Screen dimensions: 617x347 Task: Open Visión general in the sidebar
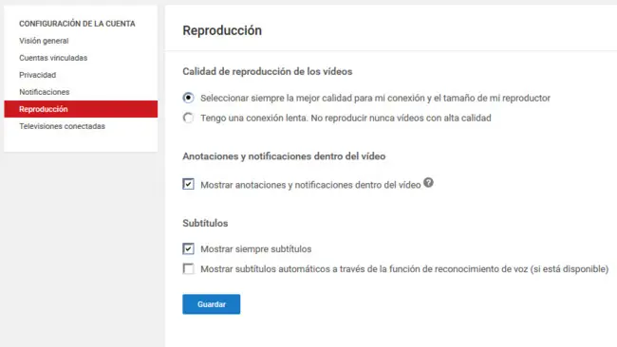[44, 41]
